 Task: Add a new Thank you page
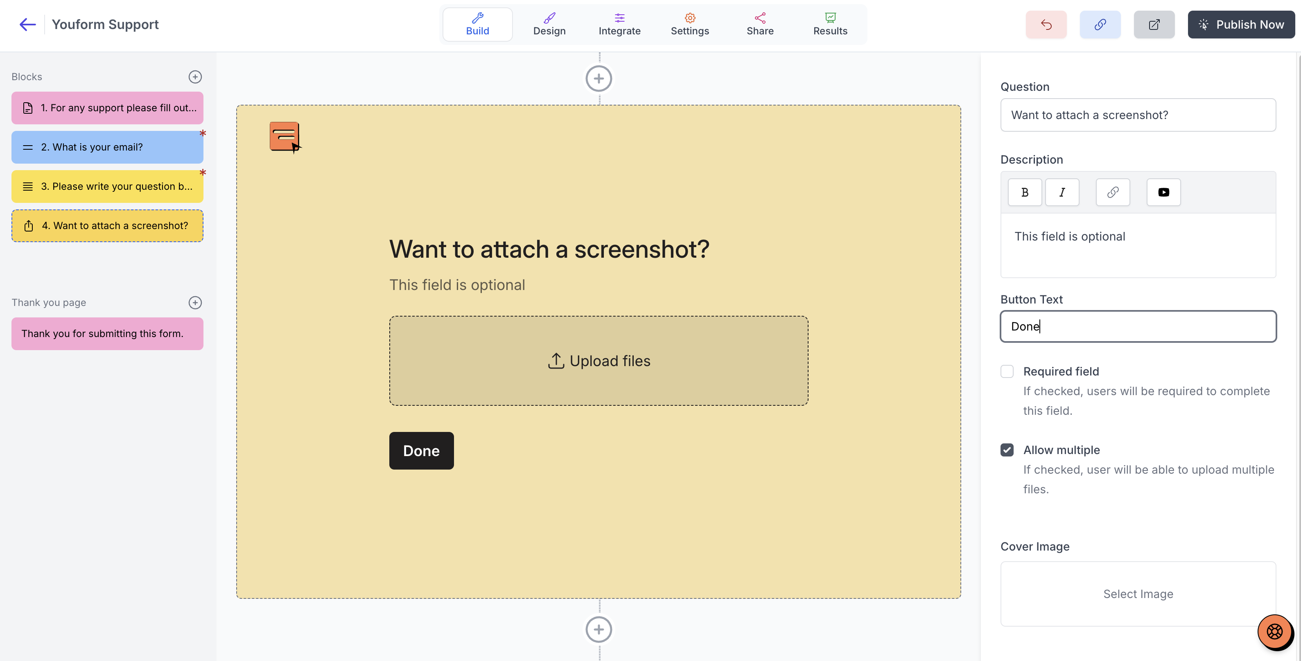(x=195, y=302)
